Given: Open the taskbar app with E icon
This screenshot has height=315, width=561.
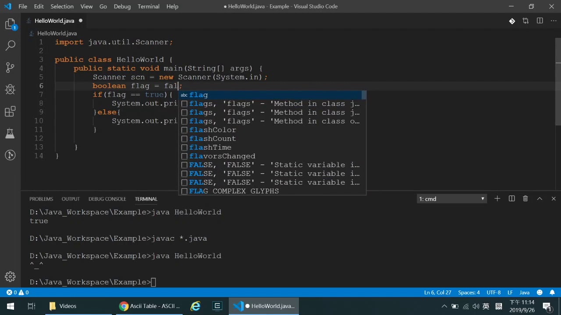Looking at the screenshot, I should [x=217, y=306].
